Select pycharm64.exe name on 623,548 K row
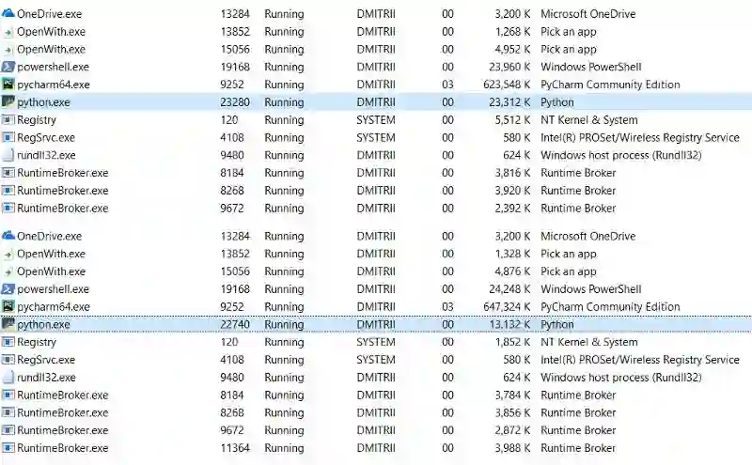Viewport: 752px width, 465px height. [x=54, y=85]
